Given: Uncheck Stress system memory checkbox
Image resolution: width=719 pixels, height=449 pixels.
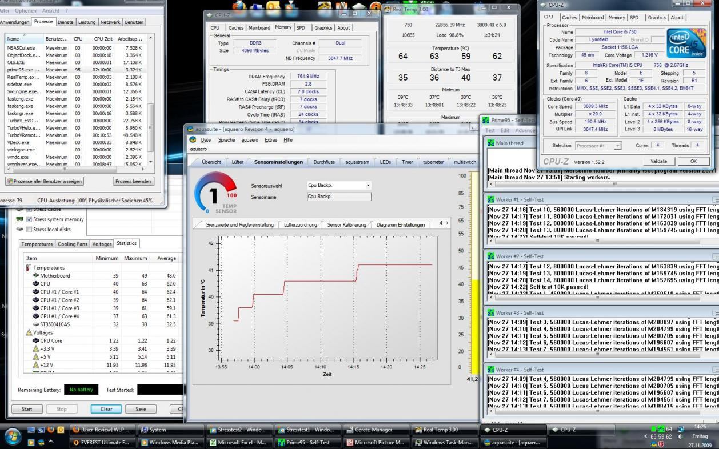Looking at the screenshot, I should click(29, 219).
